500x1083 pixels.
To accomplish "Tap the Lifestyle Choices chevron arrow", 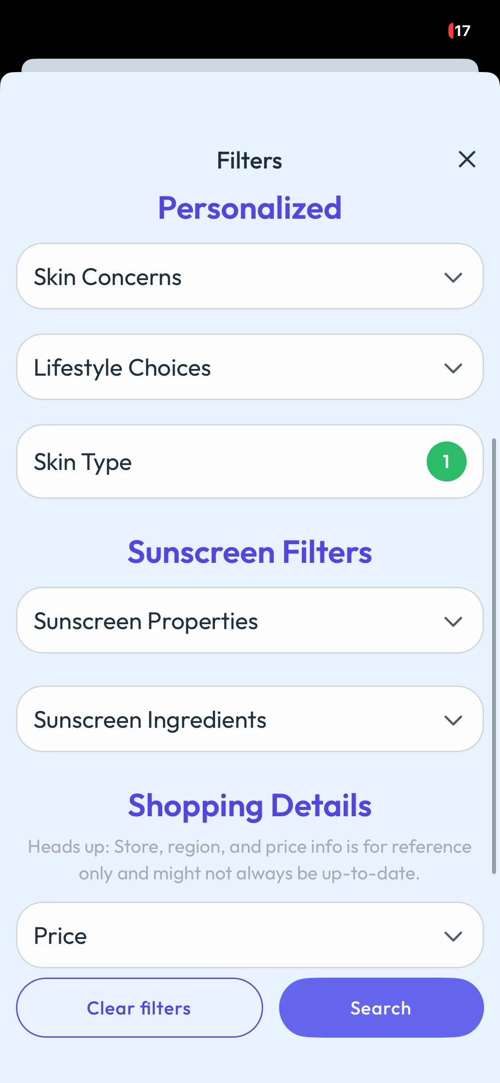I will (x=453, y=368).
